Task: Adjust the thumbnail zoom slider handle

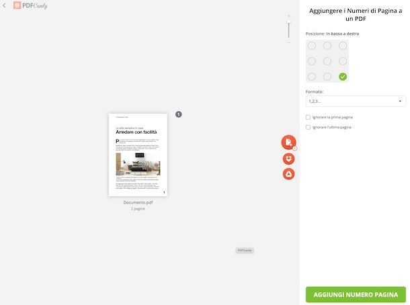Action: pyautogui.click(x=288, y=21)
